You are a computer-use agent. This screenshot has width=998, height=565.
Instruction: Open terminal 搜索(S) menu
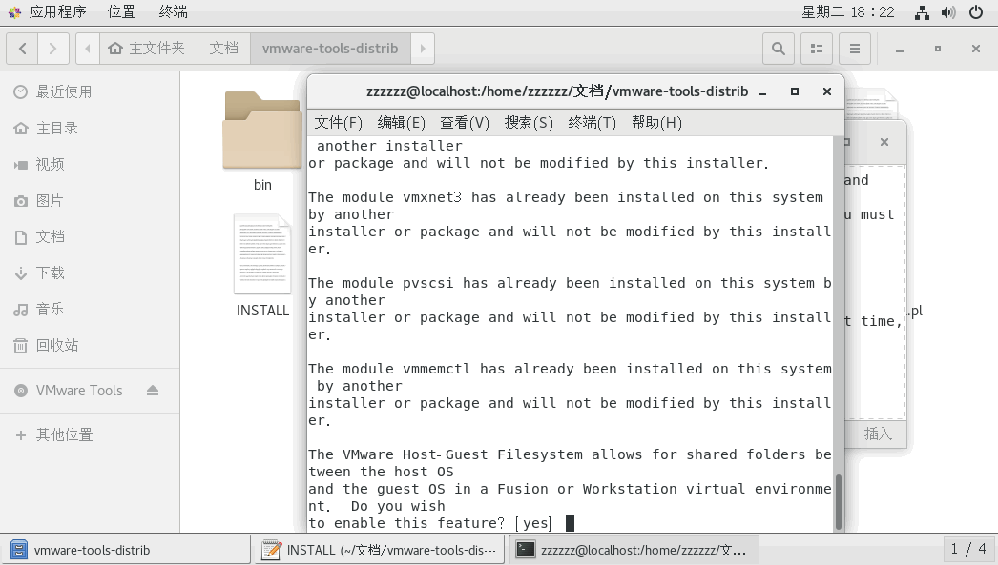click(529, 123)
